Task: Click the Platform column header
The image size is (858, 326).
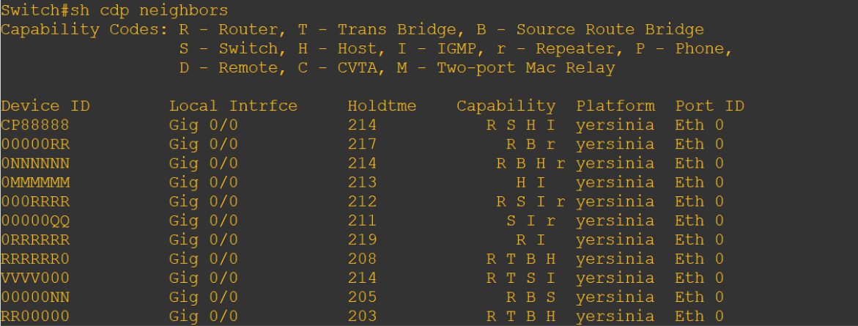Action: click(x=615, y=105)
